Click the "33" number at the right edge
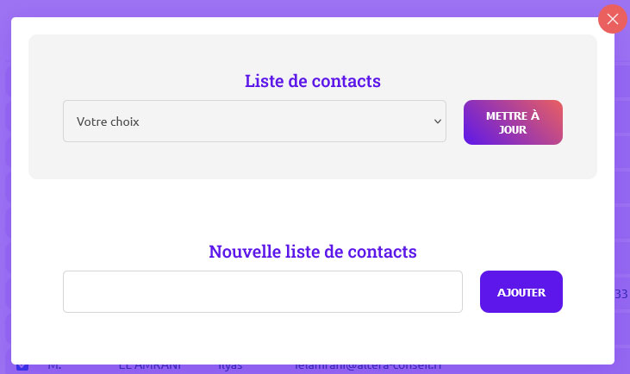 click(621, 295)
